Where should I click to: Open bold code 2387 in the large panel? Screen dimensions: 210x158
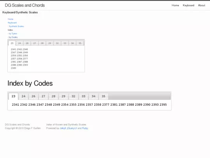pyautogui.click(x=122, y=105)
